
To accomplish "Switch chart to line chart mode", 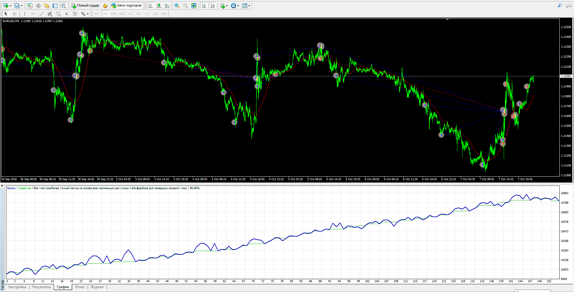I will 167,6.
